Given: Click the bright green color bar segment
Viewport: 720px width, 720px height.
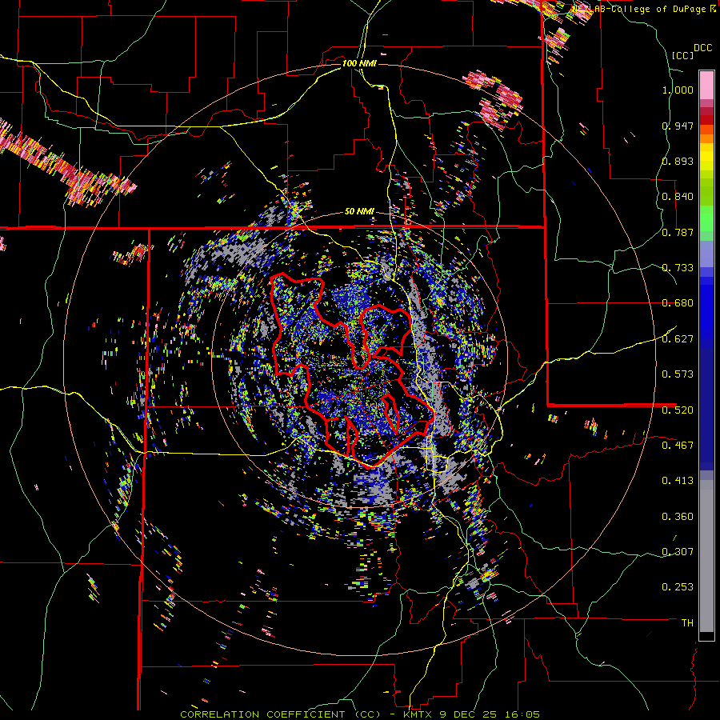Looking at the screenshot, I should (x=706, y=218).
